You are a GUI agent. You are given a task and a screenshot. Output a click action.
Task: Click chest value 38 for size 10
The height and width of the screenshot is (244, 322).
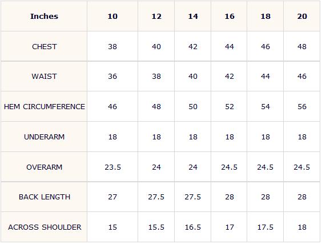pos(112,47)
